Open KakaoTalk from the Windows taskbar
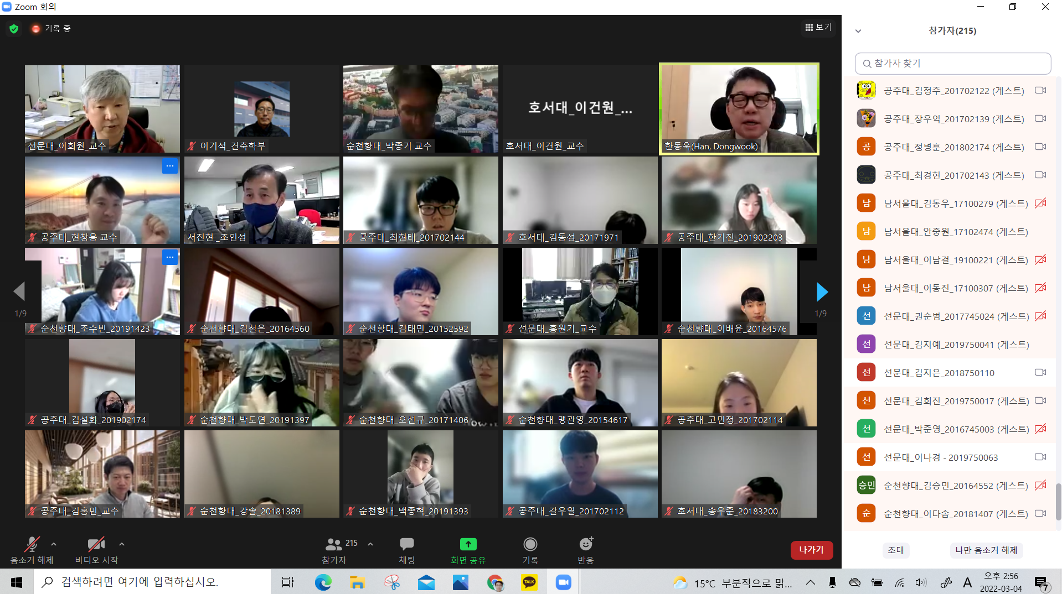Image resolution: width=1062 pixels, height=594 pixels. point(529,582)
